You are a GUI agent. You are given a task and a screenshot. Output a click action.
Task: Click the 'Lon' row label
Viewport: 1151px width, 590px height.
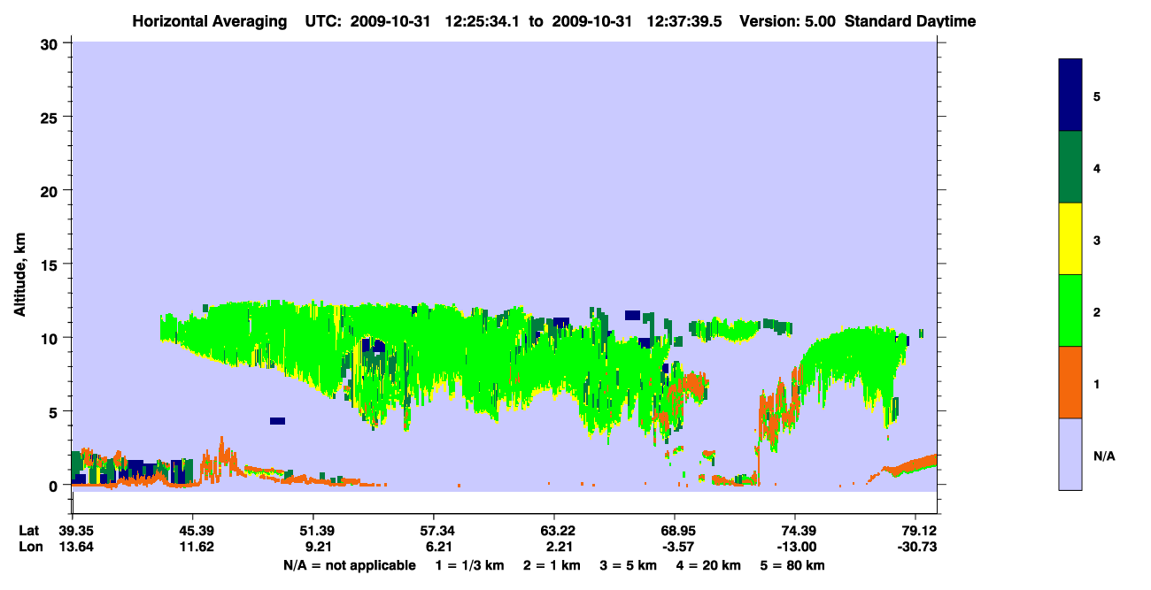pos(30,548)
